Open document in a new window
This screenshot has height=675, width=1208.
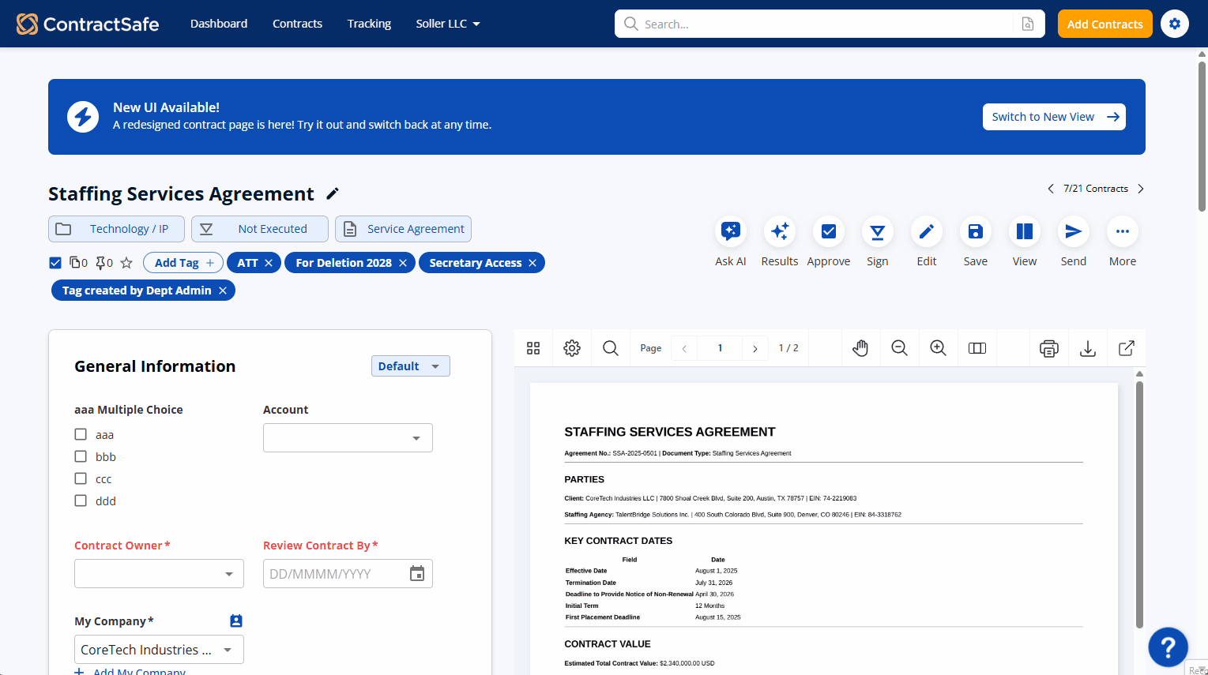point(1127,348)
